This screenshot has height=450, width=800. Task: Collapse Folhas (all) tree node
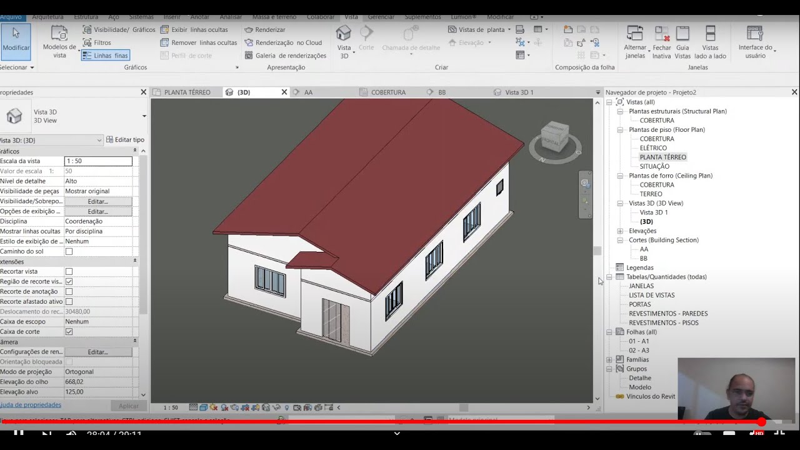pyautogui.click(x=609, y=332)
